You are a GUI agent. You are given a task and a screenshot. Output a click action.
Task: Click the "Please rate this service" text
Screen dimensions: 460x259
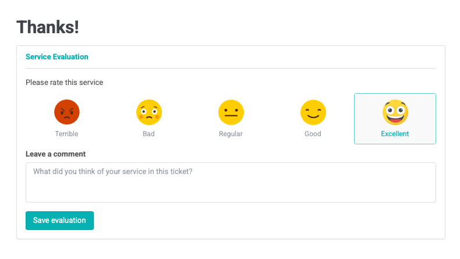pos(64,83)
